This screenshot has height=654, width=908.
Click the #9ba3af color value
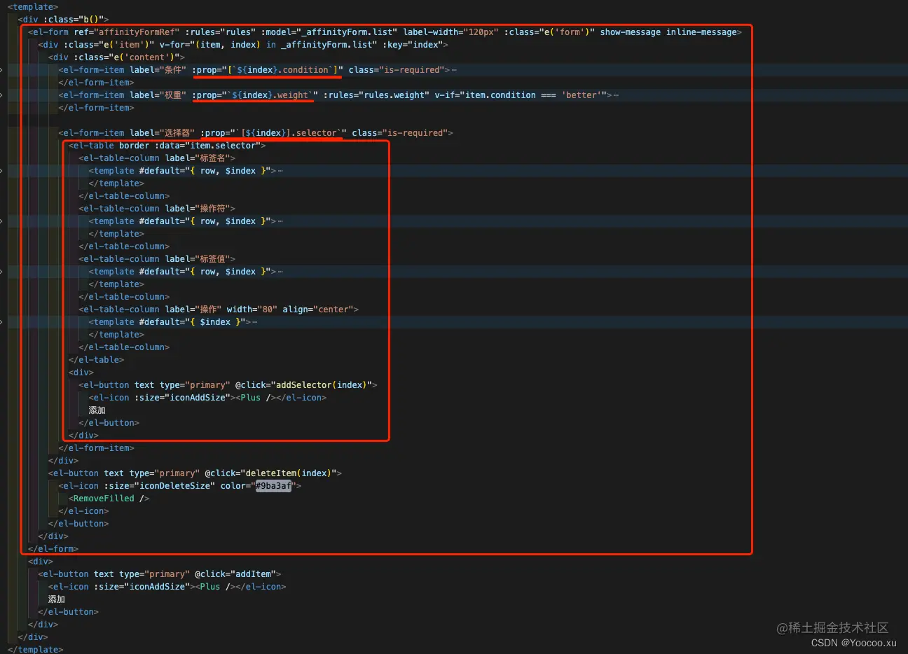273,486
